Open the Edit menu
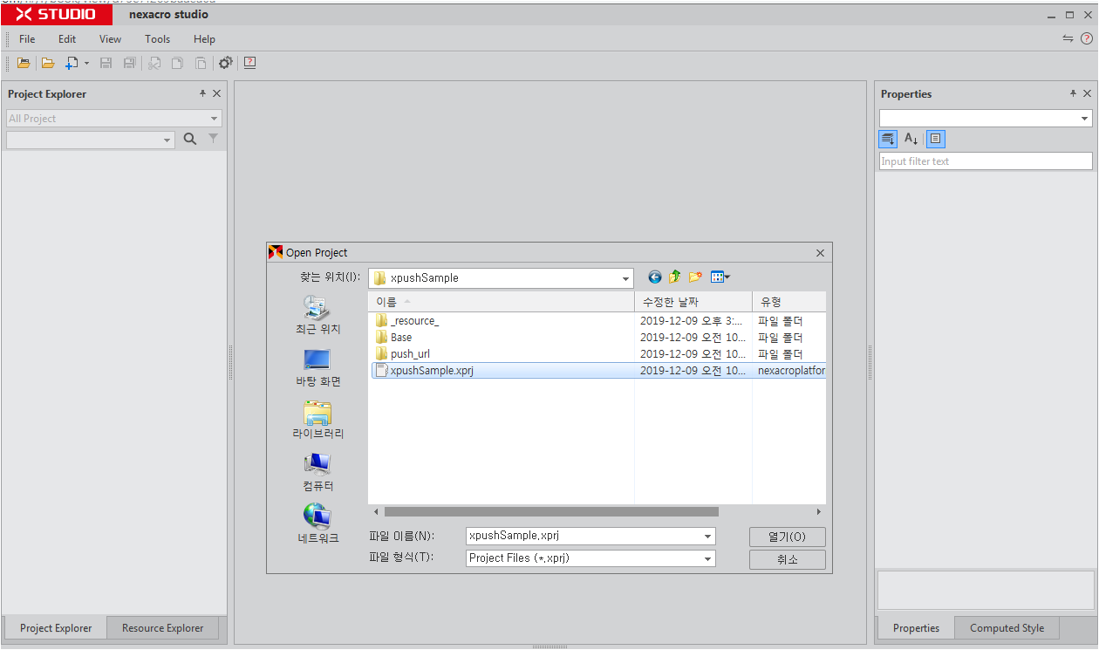Image resolution: width=1099 pixels, height=650 pixels. (x=67, y=39)
